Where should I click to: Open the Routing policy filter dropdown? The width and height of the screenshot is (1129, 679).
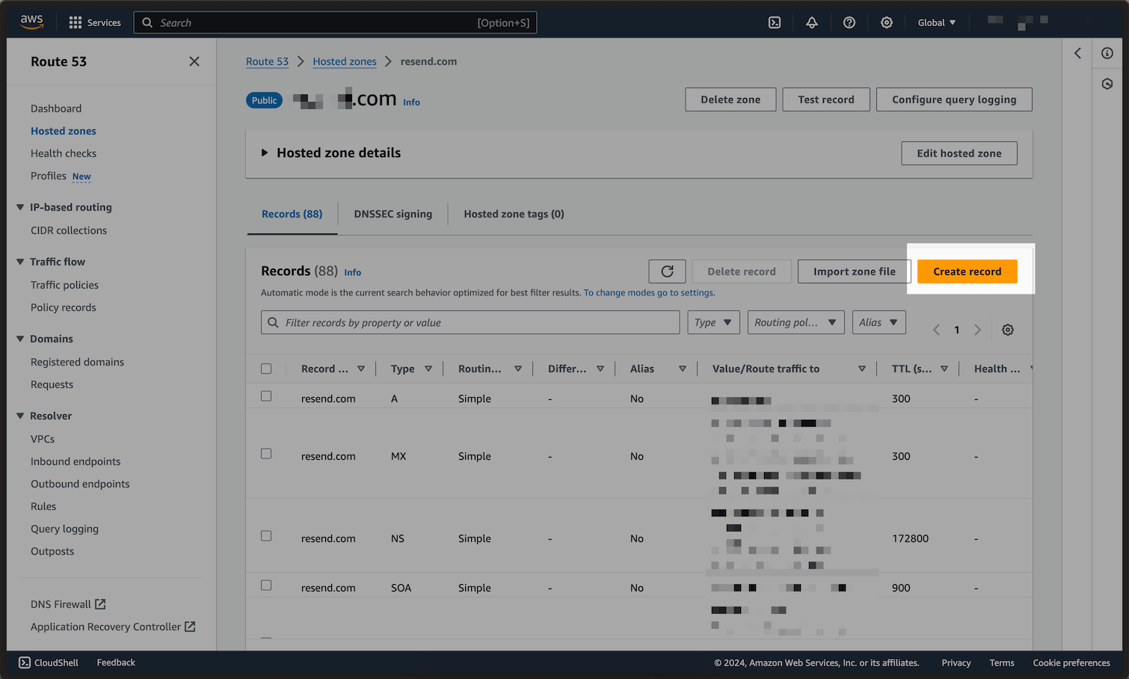click(796, 322)
